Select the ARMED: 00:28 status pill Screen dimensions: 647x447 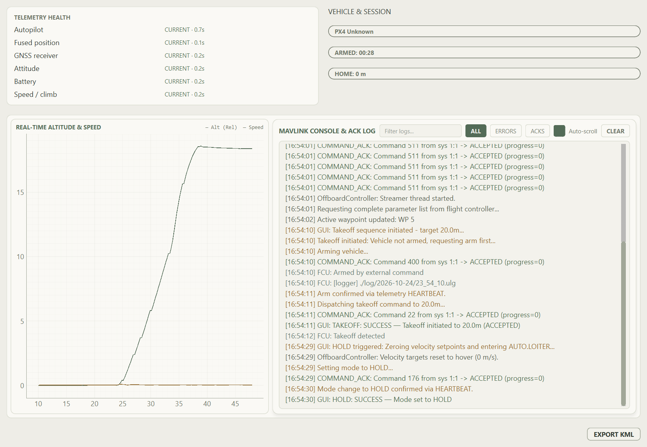(484, 53)
